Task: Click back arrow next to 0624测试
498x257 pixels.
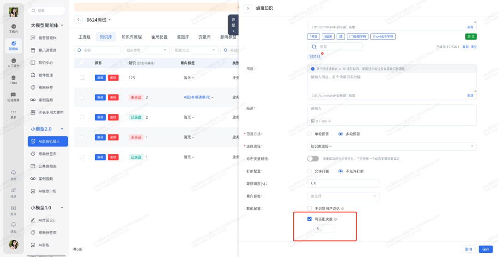Action: (78, 20)
